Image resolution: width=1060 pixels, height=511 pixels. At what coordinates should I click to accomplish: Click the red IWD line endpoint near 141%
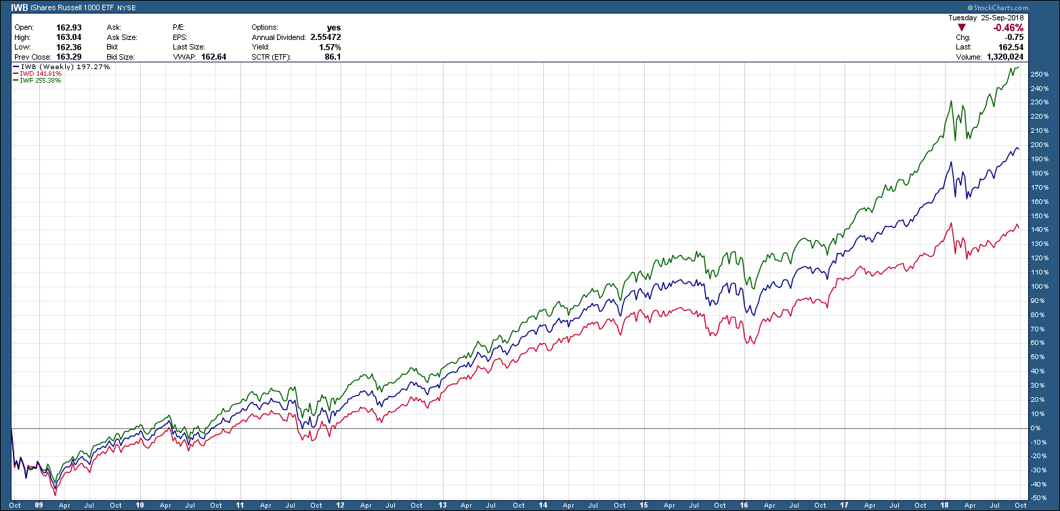1019,228
